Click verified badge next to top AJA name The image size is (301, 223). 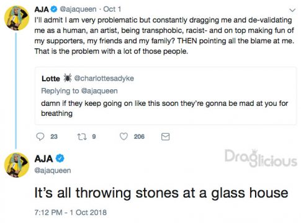click(54, 9)
